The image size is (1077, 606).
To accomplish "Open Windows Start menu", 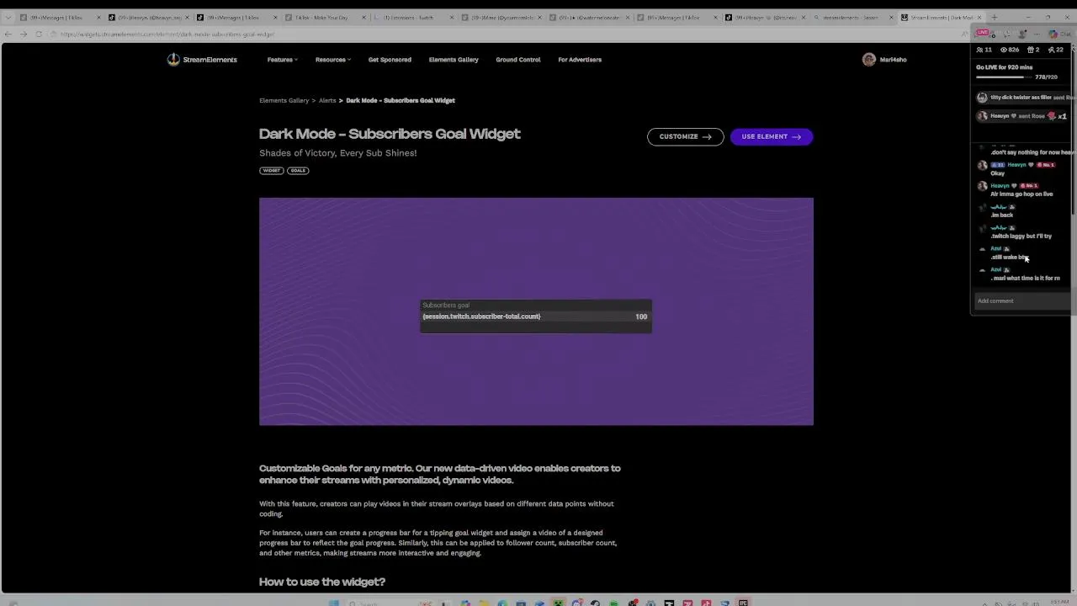I will [334, 603].
